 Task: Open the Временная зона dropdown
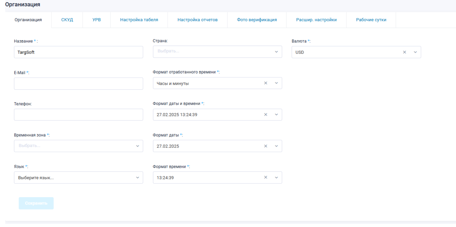(x=78, y=146)
